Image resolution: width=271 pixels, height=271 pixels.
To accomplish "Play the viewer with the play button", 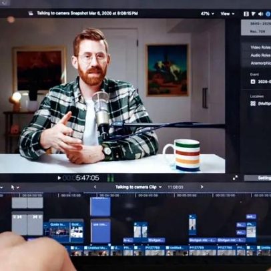I will tap(59, 178).
